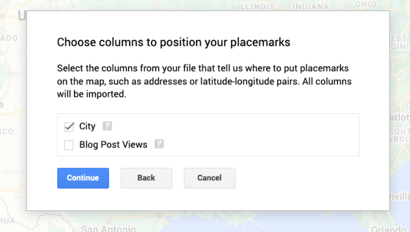Screen dimensions: 410x232
Task: Click the Illinois label on the map
Action: [x=256, y=6]
